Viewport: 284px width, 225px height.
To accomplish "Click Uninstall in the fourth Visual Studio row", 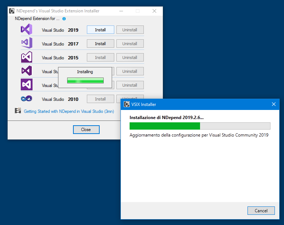I will coord(130,71).
